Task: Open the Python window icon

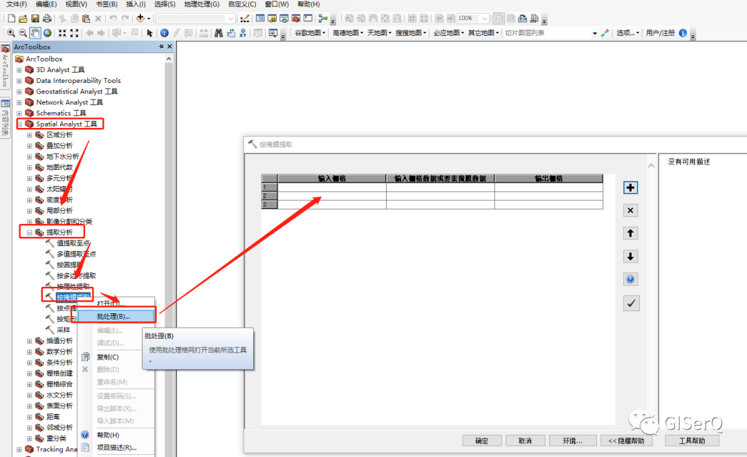Action: coord(308,19)
